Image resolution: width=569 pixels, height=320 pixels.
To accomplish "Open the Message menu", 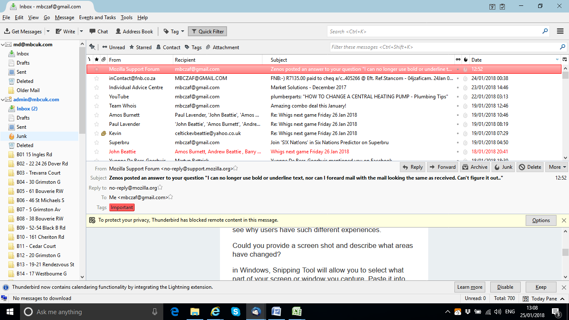I will 65,17.
